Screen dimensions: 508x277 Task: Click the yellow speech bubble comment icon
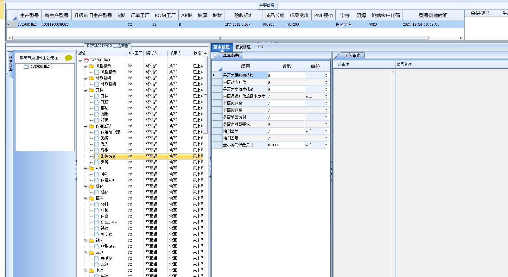click(x=68, y=58)
